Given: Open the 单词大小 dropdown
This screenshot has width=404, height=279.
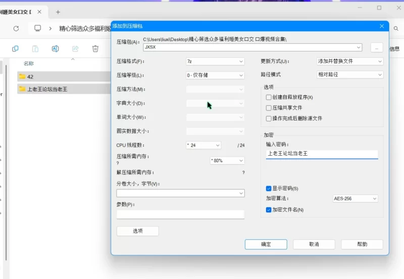Looking at the screenshot, I should click(215, 117).
